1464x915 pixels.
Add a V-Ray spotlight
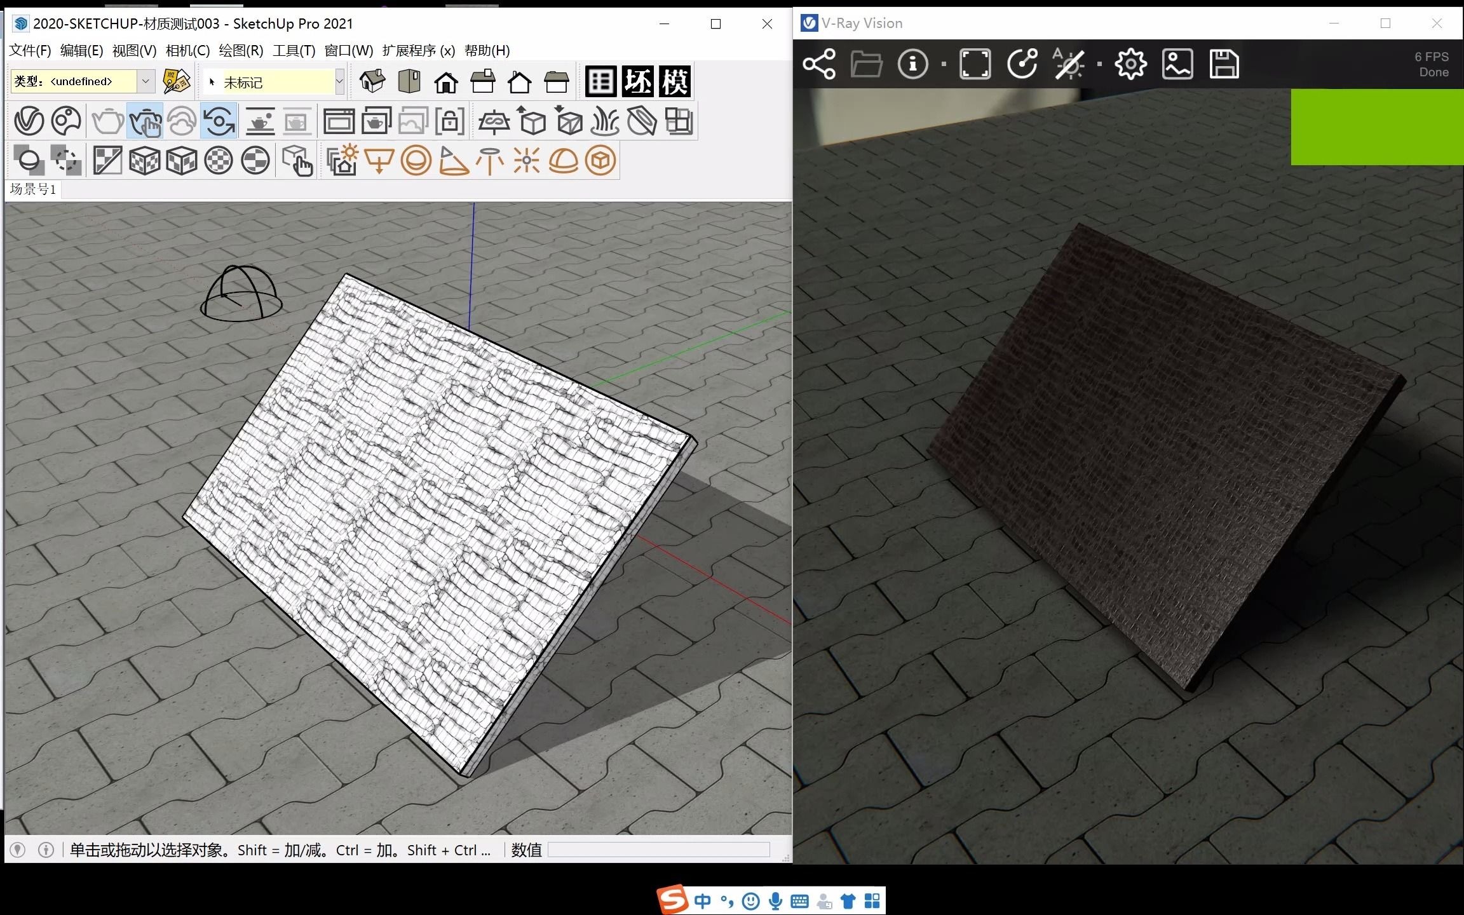[452, 161]
